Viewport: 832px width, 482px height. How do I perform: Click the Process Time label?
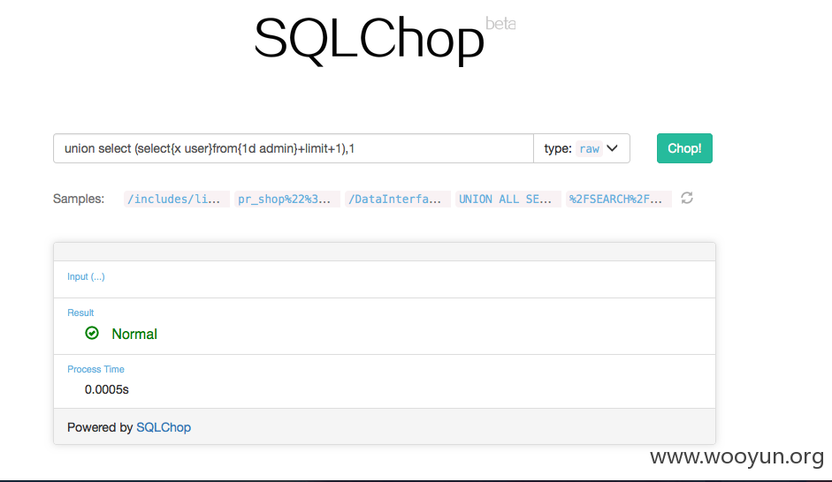[95, 369]
